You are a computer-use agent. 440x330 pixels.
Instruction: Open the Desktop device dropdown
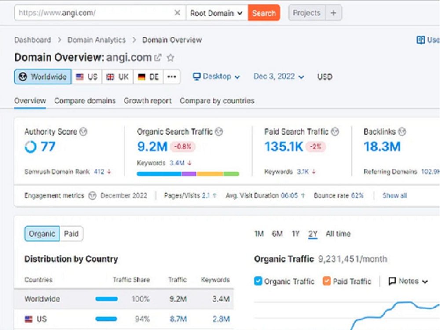[x=216, y=77]
